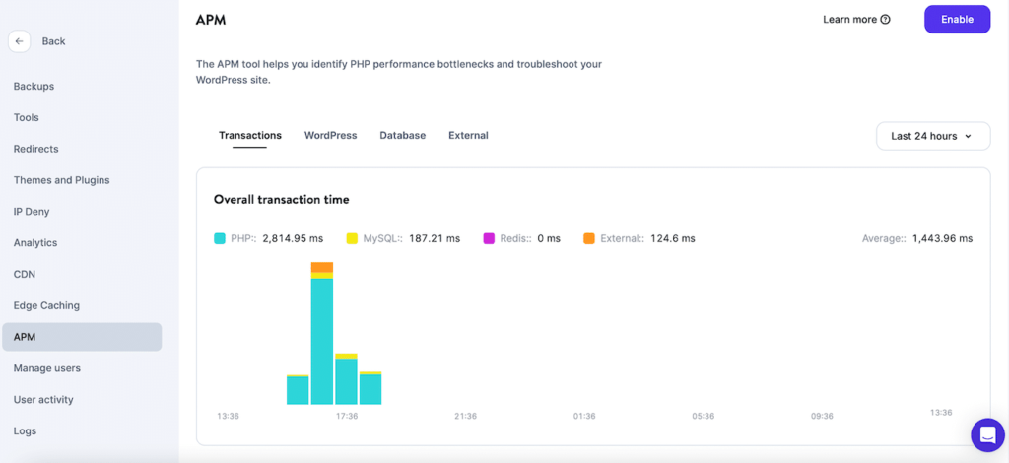Open Themes and Plugins page
1009x463 pixels.
(61, 180)
